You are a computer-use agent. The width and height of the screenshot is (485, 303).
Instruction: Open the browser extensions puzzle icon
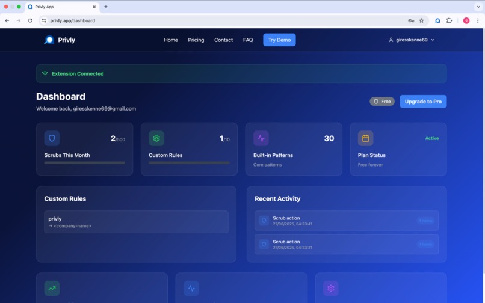449,20
